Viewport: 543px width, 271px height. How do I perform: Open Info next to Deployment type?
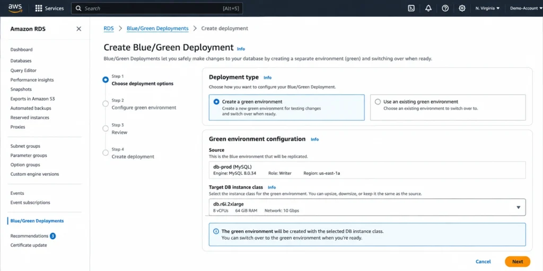coord(268,78)
